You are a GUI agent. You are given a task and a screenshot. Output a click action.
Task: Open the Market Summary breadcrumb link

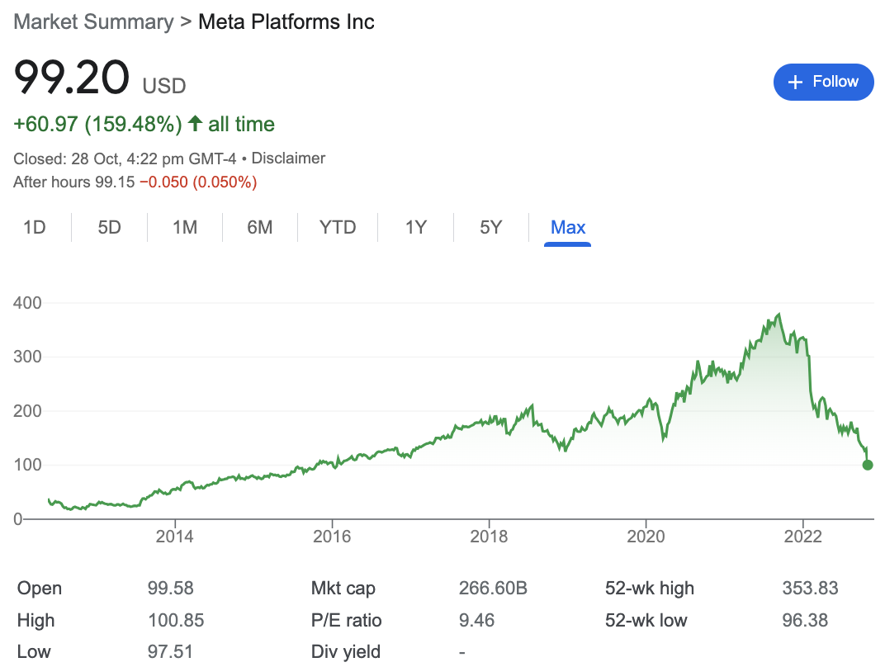(93, 22)
